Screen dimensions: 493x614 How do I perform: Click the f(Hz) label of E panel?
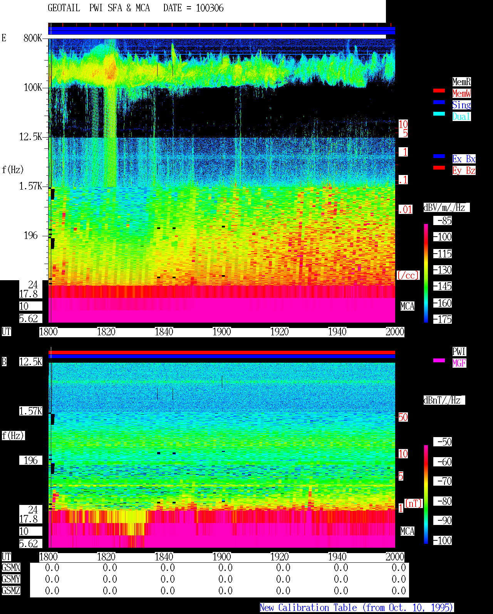13,170
